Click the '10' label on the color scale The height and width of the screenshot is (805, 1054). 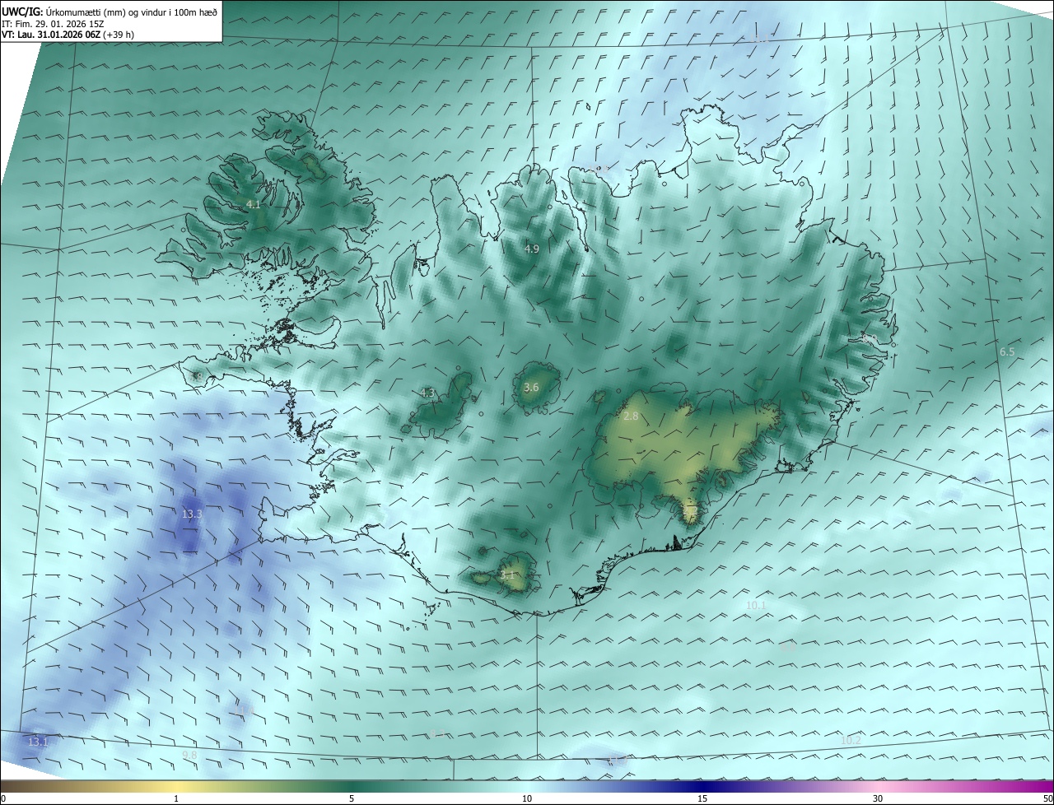pos(527,798)
